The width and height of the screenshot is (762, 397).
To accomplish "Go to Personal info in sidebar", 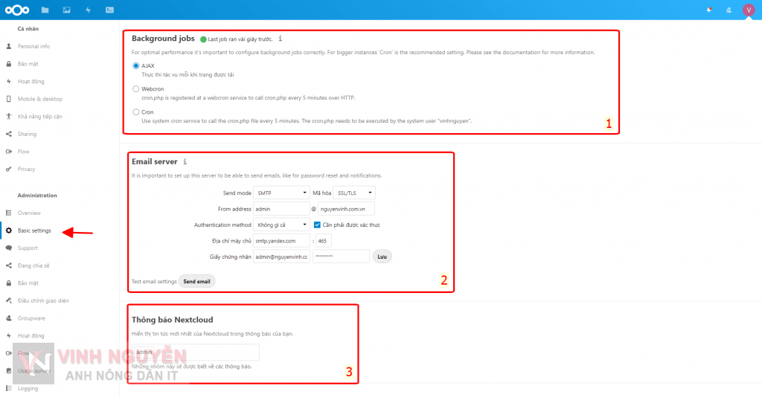I will point(33,46).
